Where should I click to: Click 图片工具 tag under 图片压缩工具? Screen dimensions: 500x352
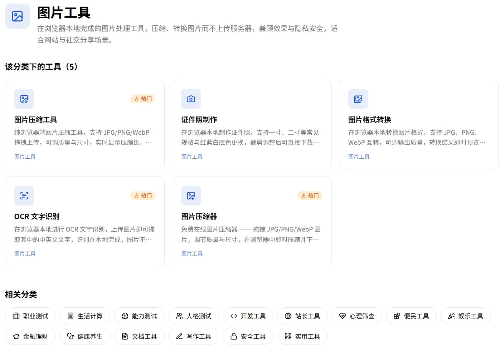tap(25, 157)
